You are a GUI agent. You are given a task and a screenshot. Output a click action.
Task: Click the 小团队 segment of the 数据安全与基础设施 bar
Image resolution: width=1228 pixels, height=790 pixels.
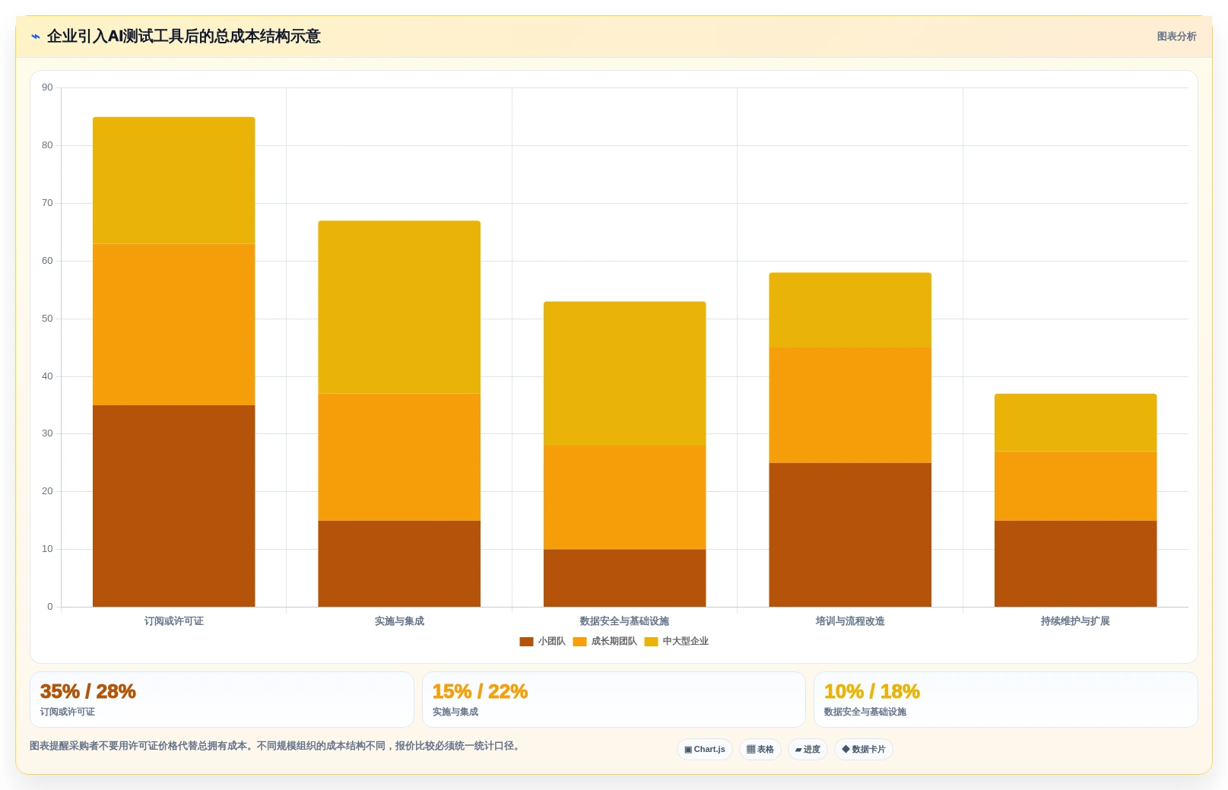(625, 578)
